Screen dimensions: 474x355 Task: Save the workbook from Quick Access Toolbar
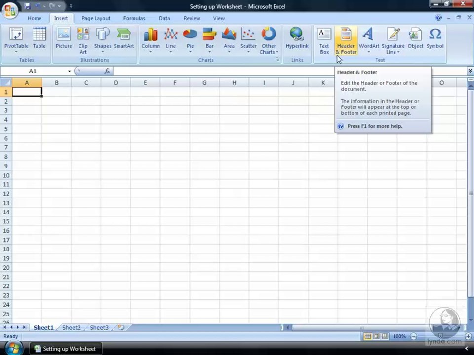pos(28,6)
